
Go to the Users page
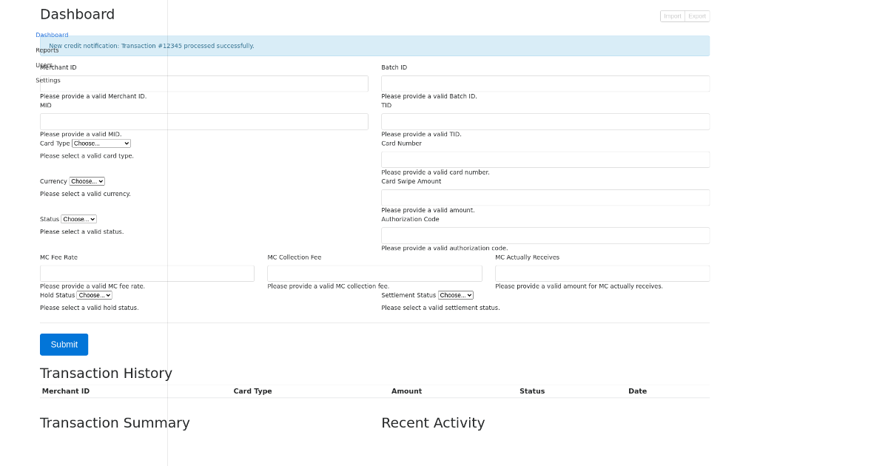pos(44,65)
